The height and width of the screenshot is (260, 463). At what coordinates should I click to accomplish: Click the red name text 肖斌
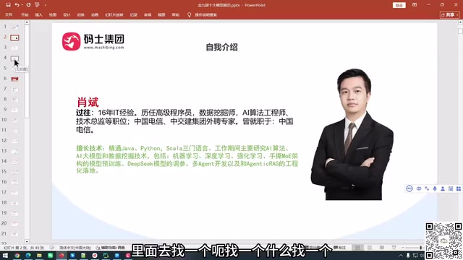[x=88, y=103]
